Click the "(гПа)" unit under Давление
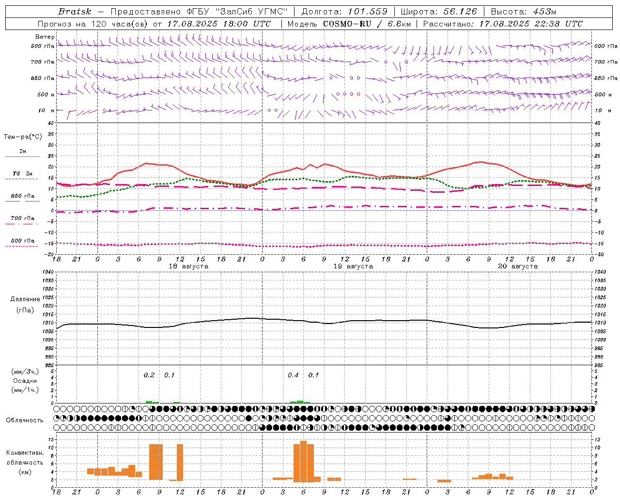This screenshot has height=496, width=620. tap(25, 310)
